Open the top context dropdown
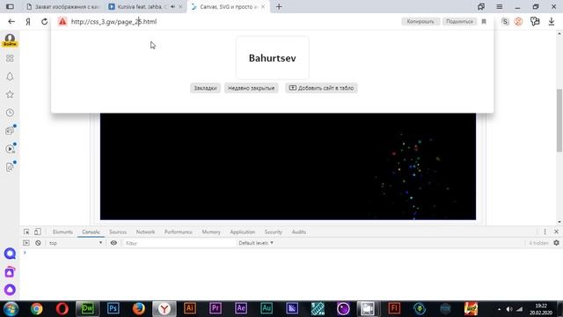 tap(76, 243)
